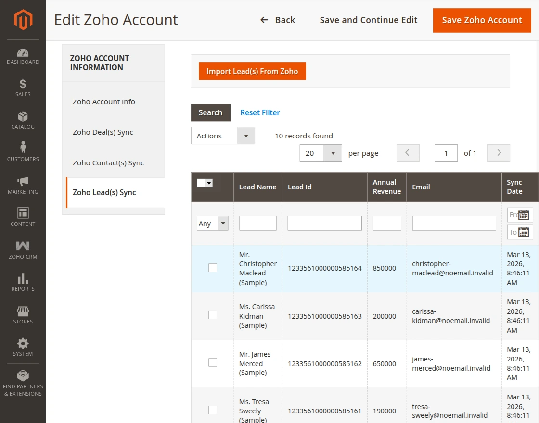Open the System menu icon
The image size is (539, 423).
tap(23, 343)
